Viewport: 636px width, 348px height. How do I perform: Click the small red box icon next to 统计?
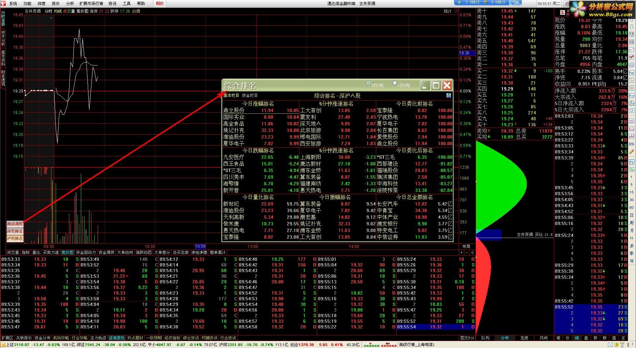(x=456, y=11)
